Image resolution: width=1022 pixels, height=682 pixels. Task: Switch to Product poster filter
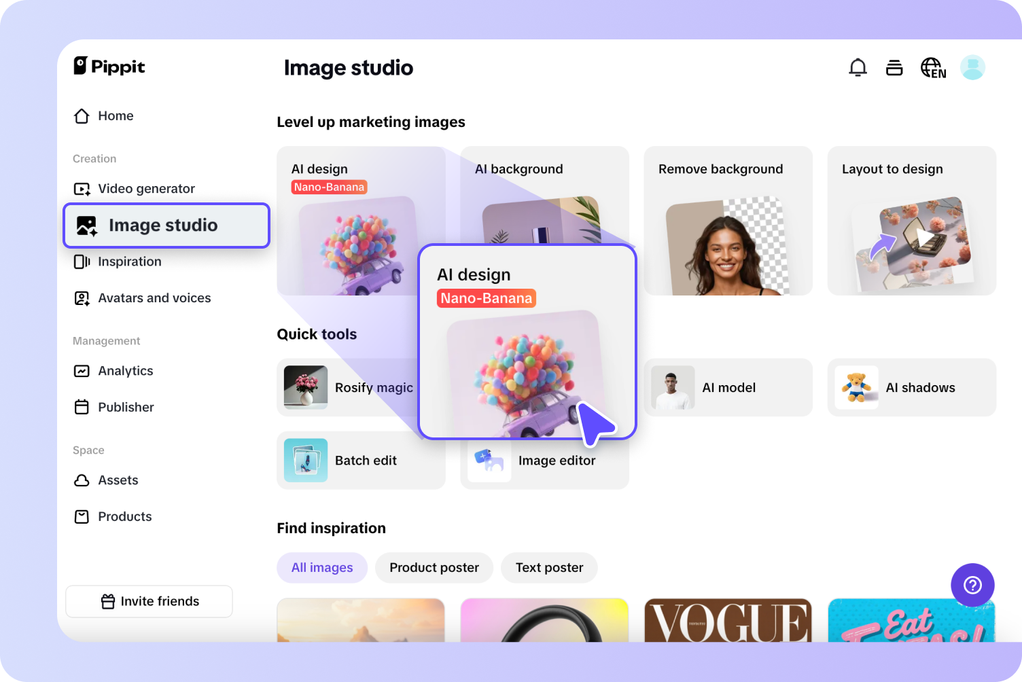pyautogui.click(x=434, y=568)
